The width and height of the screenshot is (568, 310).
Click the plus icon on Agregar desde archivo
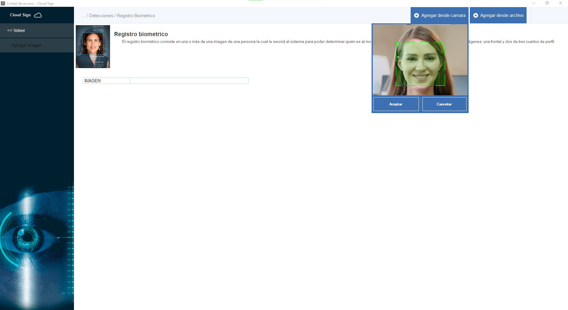coord(475,15)
